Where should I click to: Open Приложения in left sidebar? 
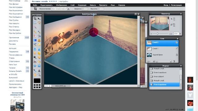click(x=14, y=38)
